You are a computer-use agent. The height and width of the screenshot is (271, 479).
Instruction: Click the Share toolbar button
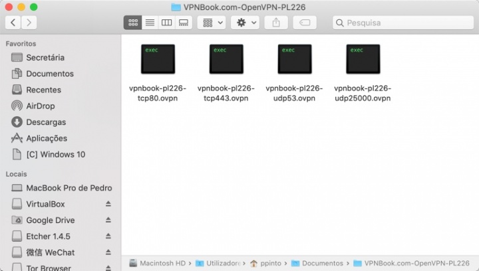coord(275,23)
